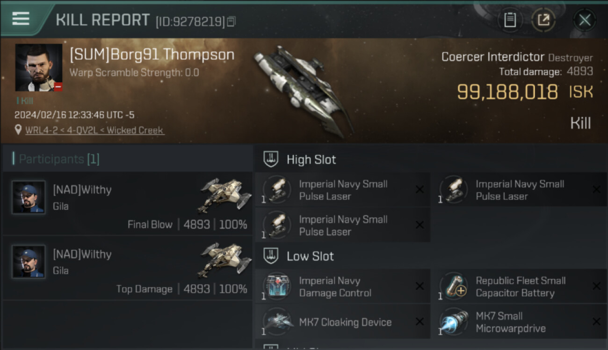608x350 pixels.
Task: Select the MK7 Cloaking Device icon
Action: click(x=277, y=322)
